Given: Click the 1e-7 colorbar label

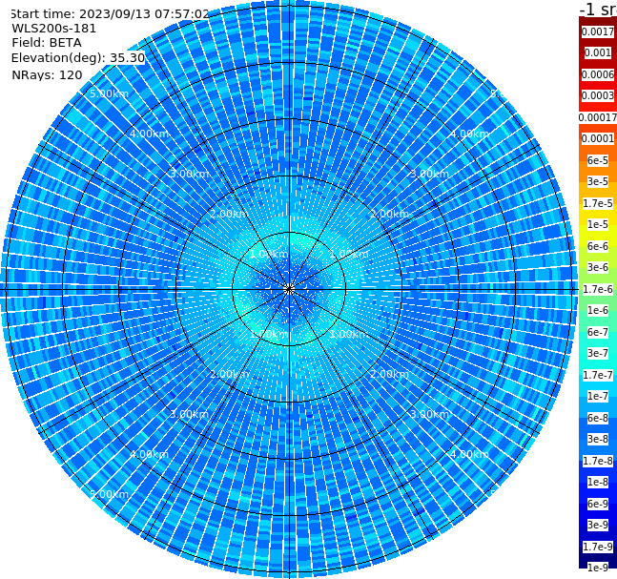Looking at the screenshot, I should pyautogui.click(x=598, y=396).
